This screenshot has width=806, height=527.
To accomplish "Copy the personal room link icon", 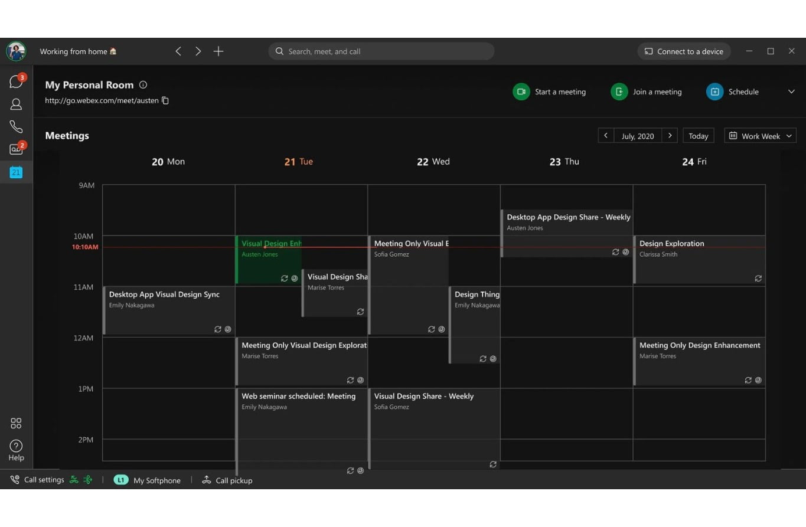I will 165,101.
